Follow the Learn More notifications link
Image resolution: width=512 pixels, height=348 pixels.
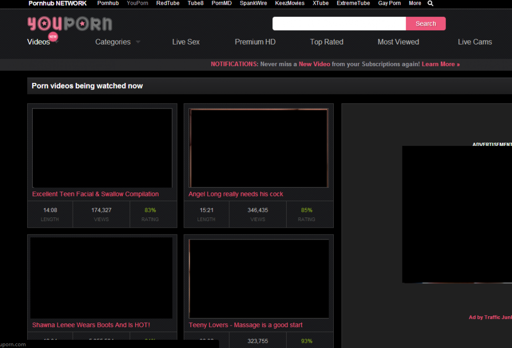(x=440, y=64)
